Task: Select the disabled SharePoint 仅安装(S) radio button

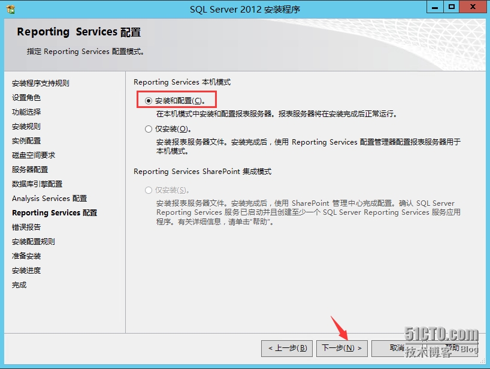Action: point(149,190)
